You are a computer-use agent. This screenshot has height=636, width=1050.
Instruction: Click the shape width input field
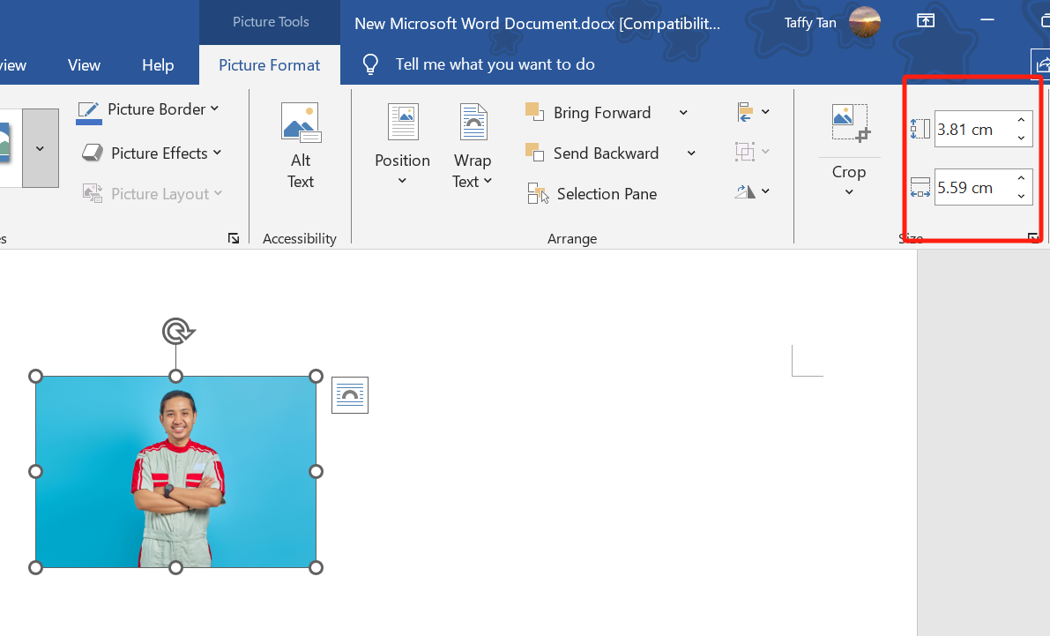(972, 188)
